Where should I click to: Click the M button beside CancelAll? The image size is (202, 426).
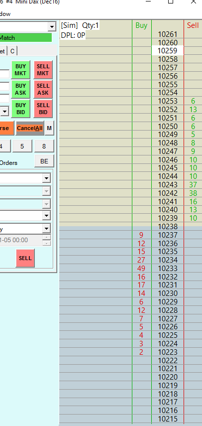pos(49,128)
